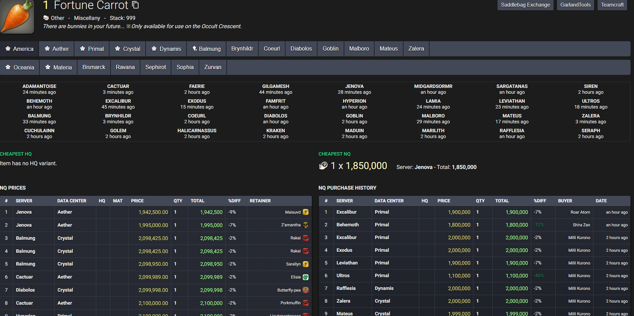Switch to the Materia data center tab
The height and width of the screenshot is (316, 634).
tap(58, 67)
